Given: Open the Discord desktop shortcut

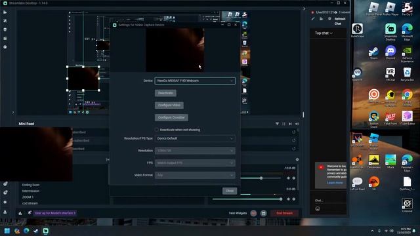Looking at the screenshot, I should (390, 52).
